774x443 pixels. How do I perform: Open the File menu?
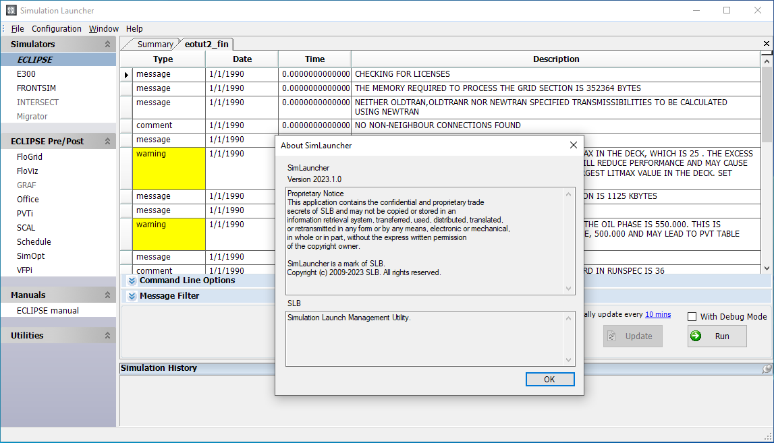click(x=18, y=28)
